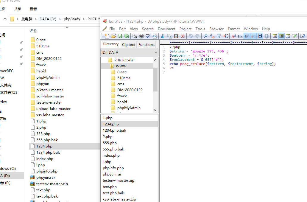Toggle the line number display button
Image resolution: width=307 pixels, height=202 pixels.
pos(260,36)
